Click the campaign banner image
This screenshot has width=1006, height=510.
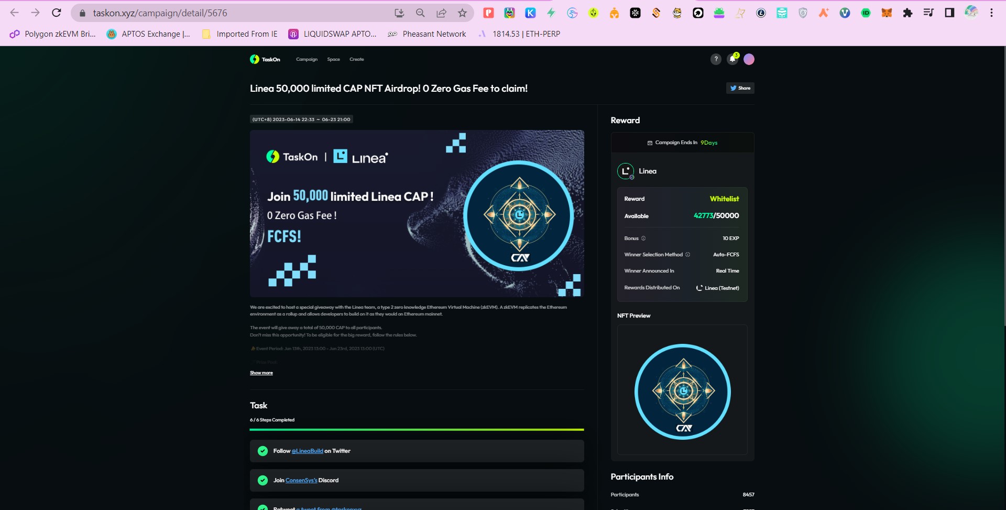coord(417,214)
